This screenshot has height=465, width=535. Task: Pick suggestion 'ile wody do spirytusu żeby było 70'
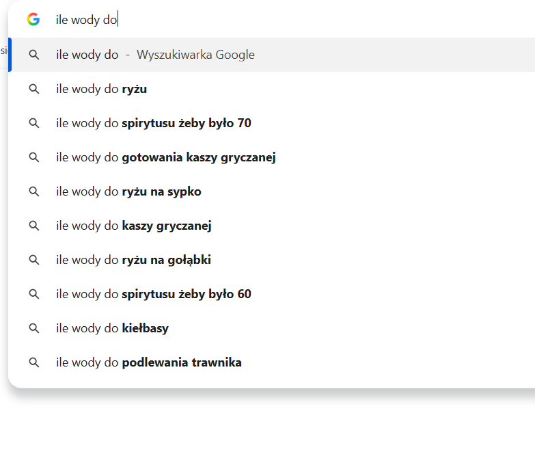pos(271,123)
